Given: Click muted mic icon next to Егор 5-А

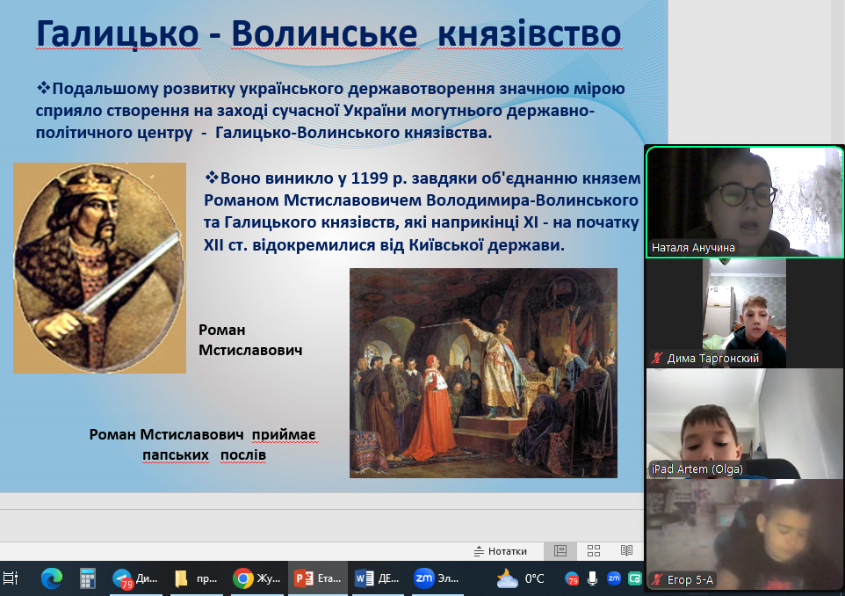Looking at the screenshot, I should (657, 580).
